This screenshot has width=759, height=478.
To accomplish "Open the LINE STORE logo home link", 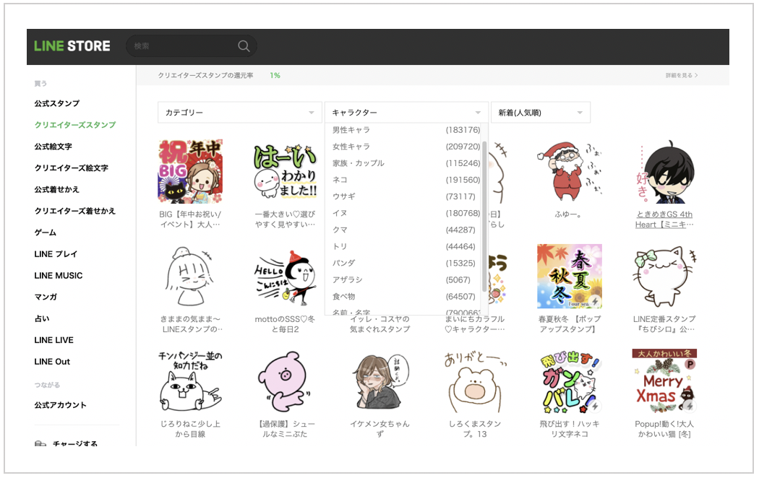I will pos(72,46).
